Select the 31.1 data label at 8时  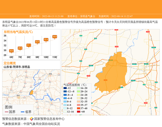point(29,45)
